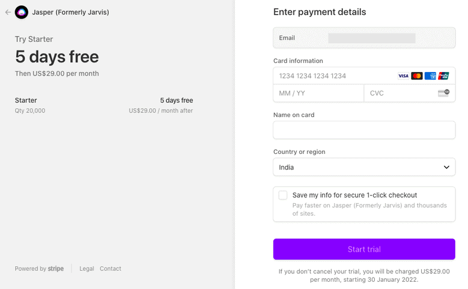Viewport: 468px width, 289px height.
Task: Click the dropdown chevron beside India
Action: point(446,167)
